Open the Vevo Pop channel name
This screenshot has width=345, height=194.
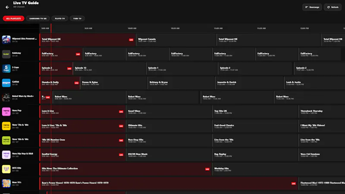(17, 110)
